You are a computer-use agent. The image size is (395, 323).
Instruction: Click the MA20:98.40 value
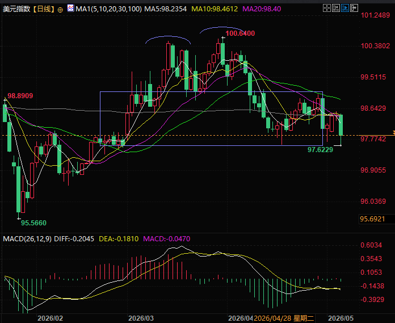click(x=262, y=9)
